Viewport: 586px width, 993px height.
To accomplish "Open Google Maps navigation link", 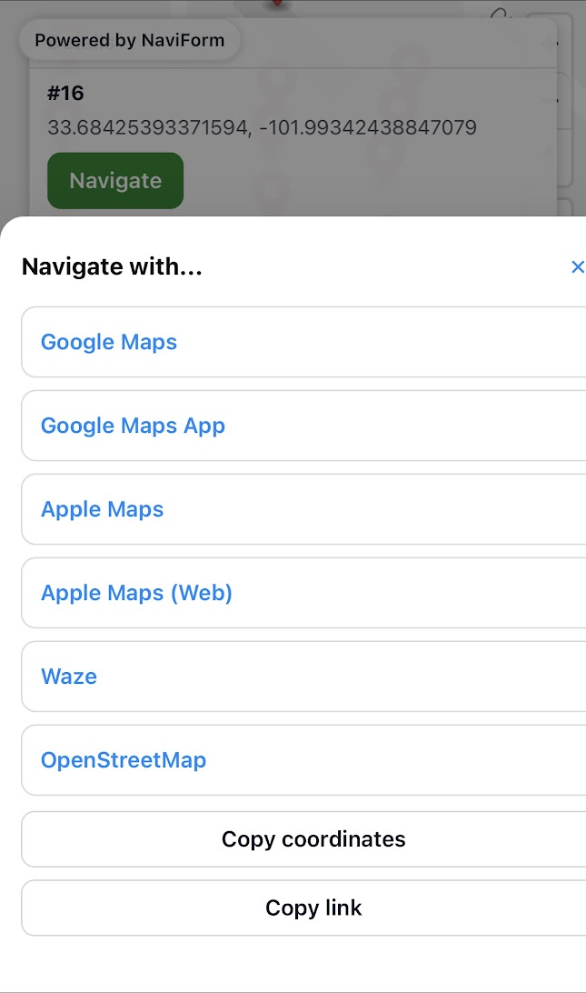I will pyautogui.click(x=109, y=342).
